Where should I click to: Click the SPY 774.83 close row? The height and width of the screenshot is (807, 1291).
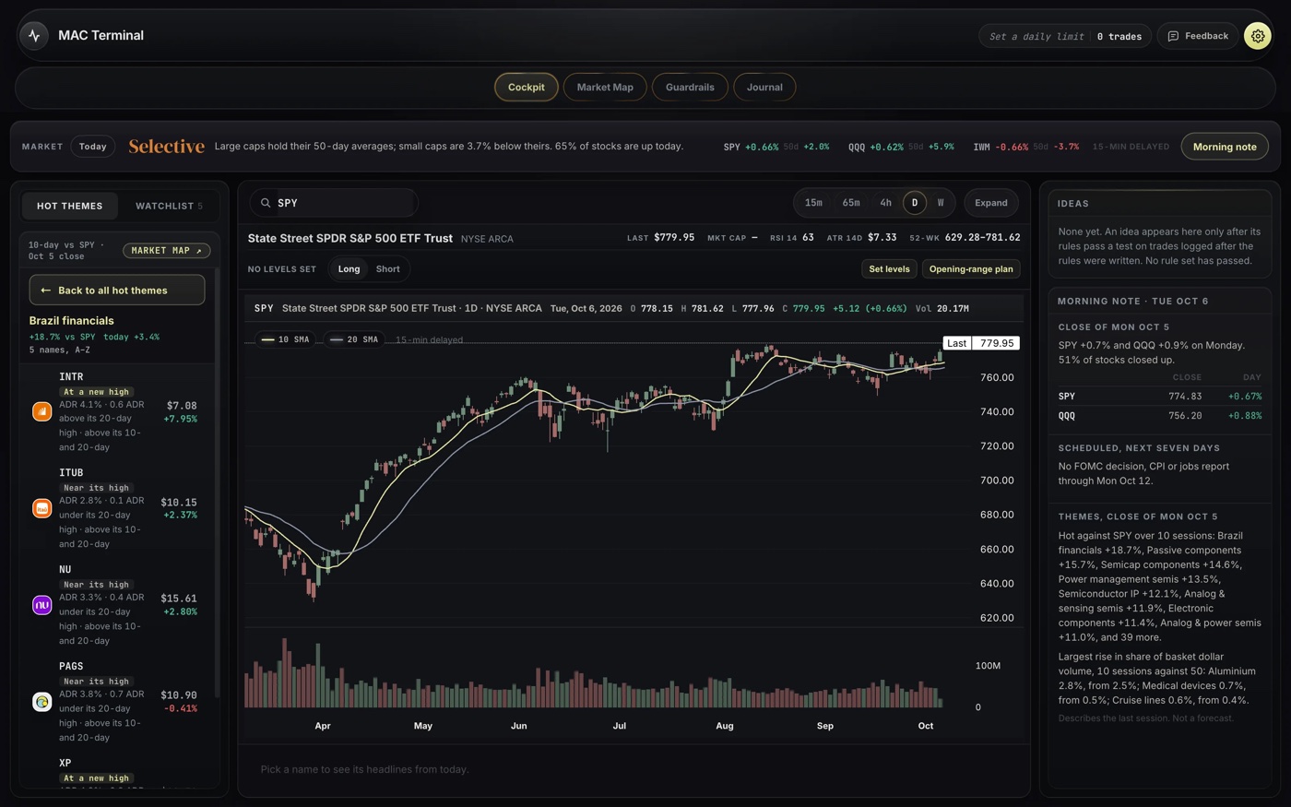coord(1160,397)
